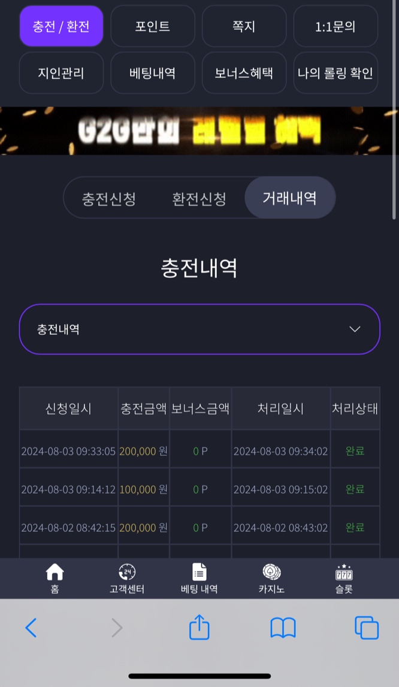Click the G2G promotional banner

click(199, 131)
